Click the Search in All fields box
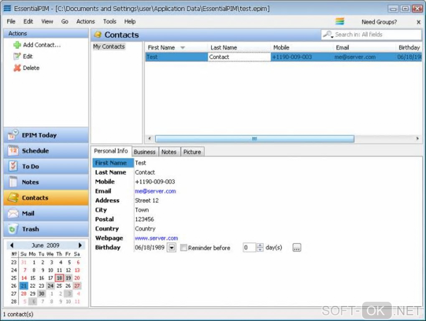Image resolution: width=426 pixels, height=321 pixels. pyautogui.click(x=371, y=35)
